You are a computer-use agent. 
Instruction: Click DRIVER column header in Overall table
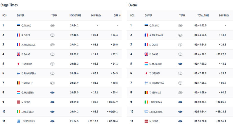148,15
